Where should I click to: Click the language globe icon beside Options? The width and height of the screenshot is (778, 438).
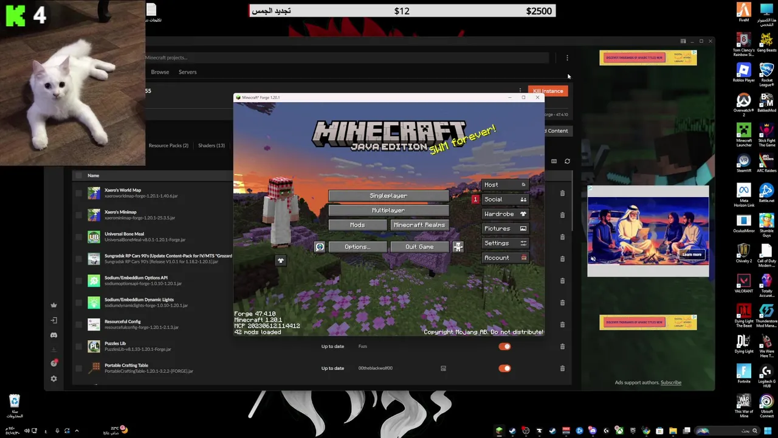[x=320, y=247]
